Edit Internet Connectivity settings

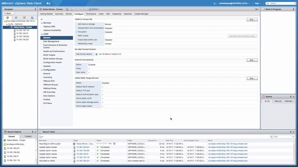coord(252,60)
